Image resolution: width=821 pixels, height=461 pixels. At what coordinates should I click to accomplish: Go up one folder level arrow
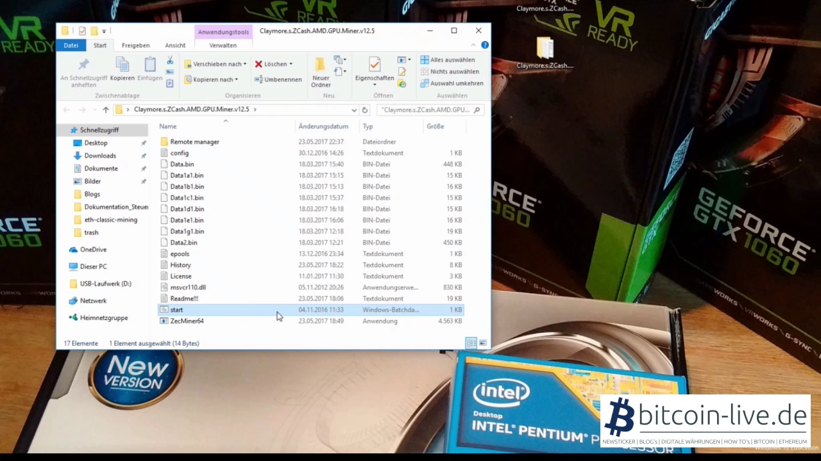point(106,109)
